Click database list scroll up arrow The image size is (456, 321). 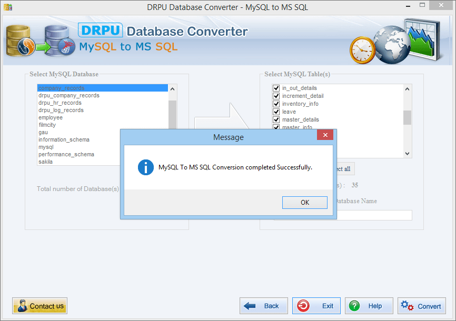pyautogui.click(x=173, y=89)
